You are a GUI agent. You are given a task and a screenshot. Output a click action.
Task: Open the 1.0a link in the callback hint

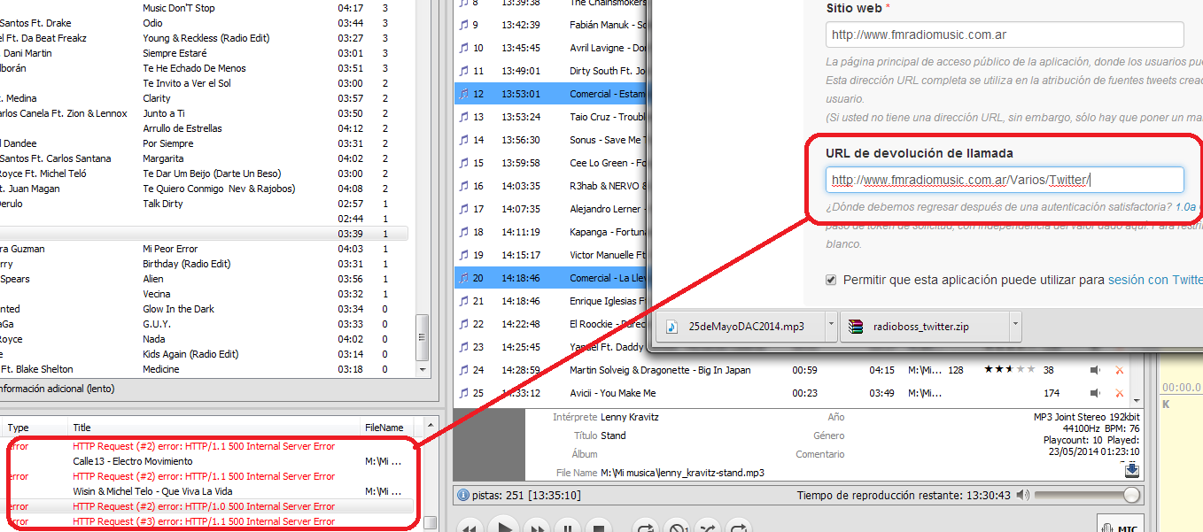coord(1185,207)
